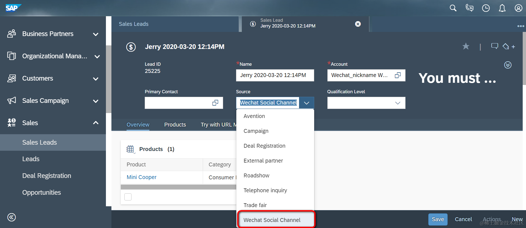The height and width of the screenshot is (228, 526).
Task: Click the Business Partners sidebar icon
Action: click(12, 34)
